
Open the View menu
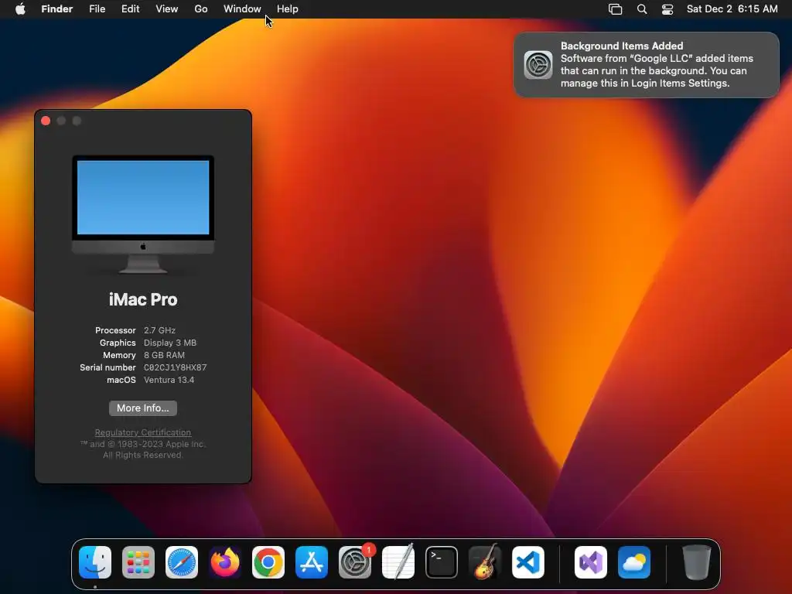point(167,9)
